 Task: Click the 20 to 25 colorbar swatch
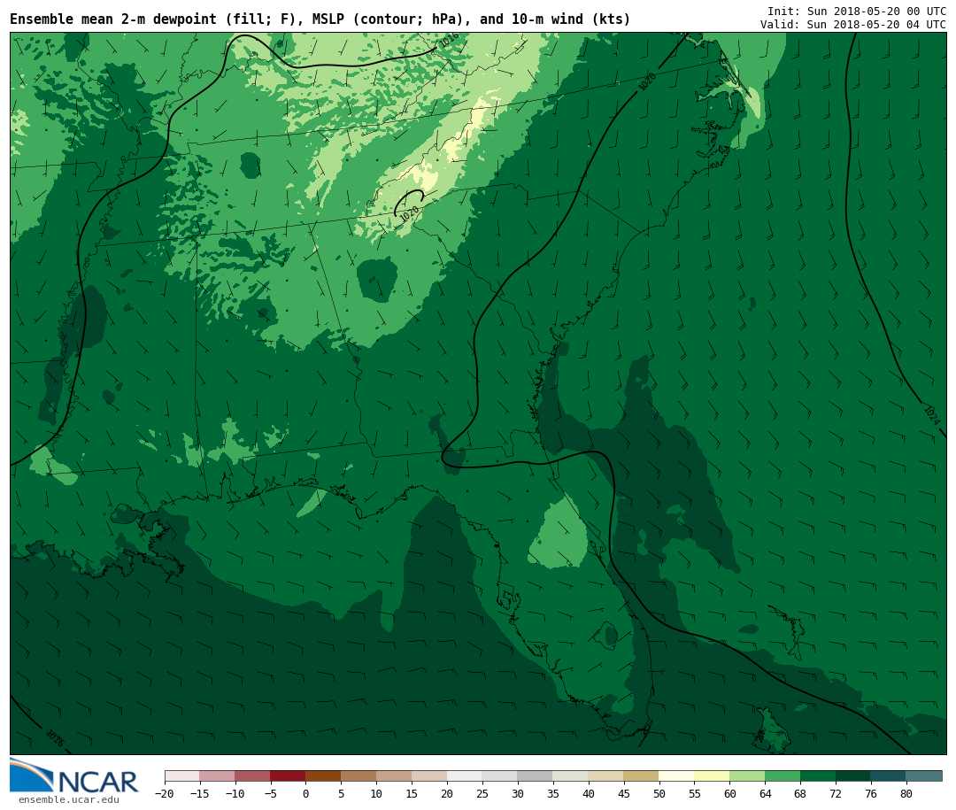465,775
